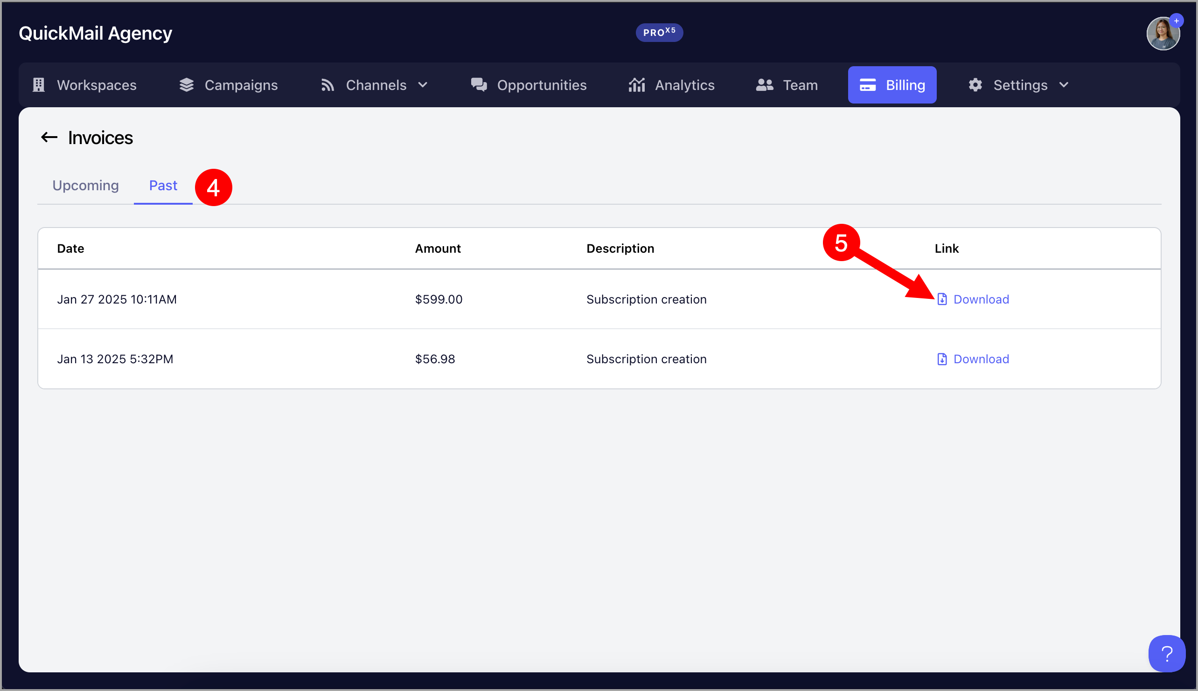Select the 'Jan 27 2025 10:11AM' date cell

[x=117, y=299]
